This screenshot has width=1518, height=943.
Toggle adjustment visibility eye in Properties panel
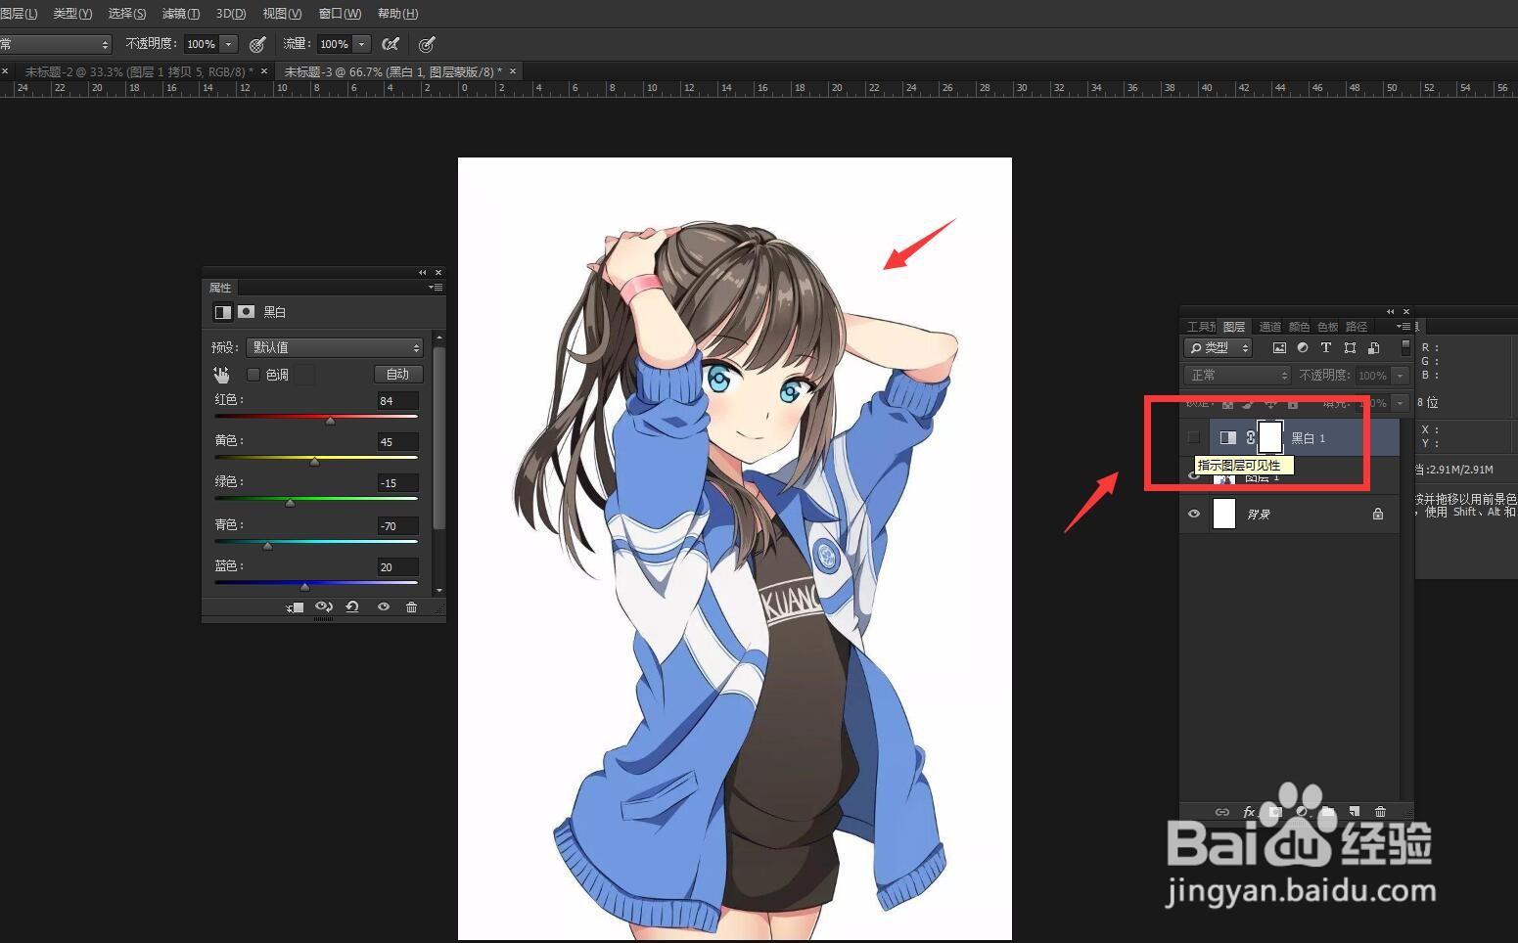(x=384, y=607)
